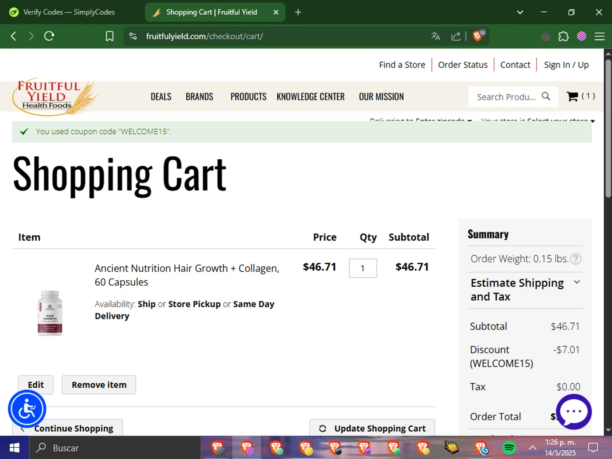Show hidden system tray icons
Image resolution: width=612 pixels, height=459 pixels.
pyautogui.click(x=532, y=448)
